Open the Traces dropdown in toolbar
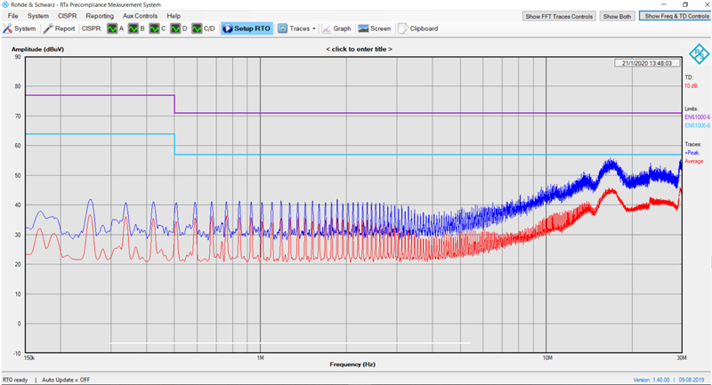The image size is (712, 385). pyautogui.click(x=296, y=28)
